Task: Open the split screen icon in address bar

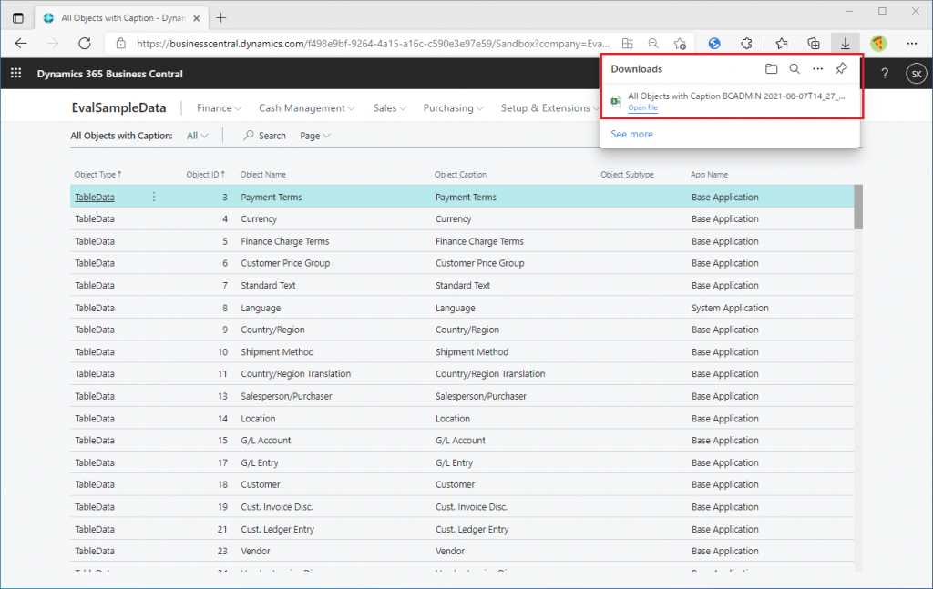Action: coord(627,44)
